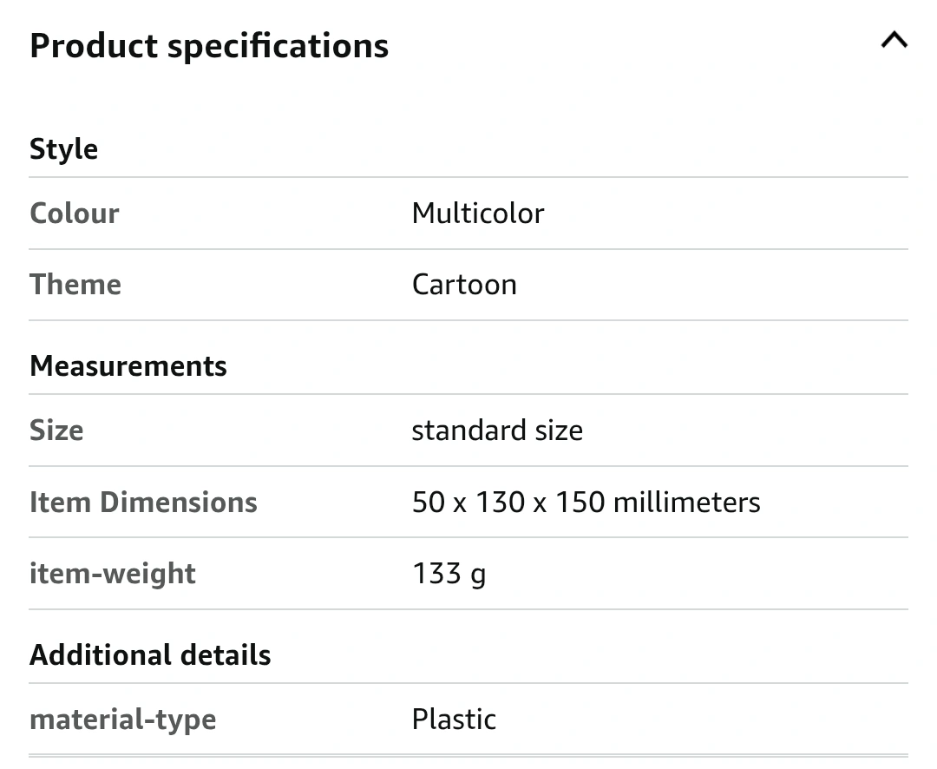This screenshot has height=769, width=937.
Task: Click the Theme row label
Action: pos(75,284)
